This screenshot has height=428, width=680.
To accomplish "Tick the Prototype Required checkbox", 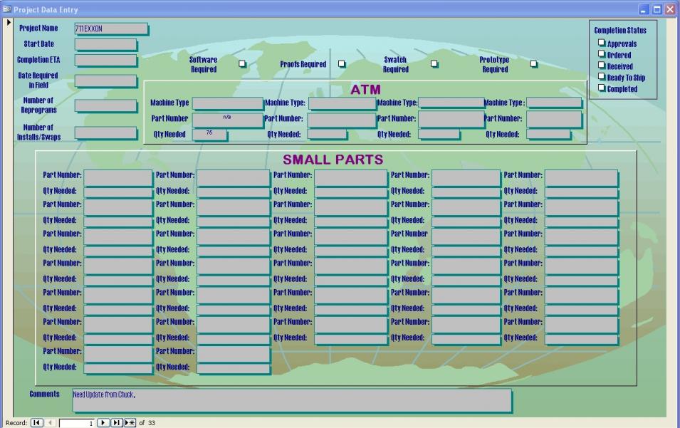I will tap(533, 64).
